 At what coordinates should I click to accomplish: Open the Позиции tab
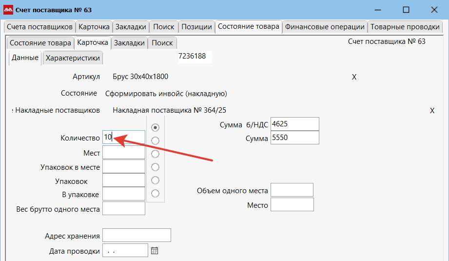point(196,27)
